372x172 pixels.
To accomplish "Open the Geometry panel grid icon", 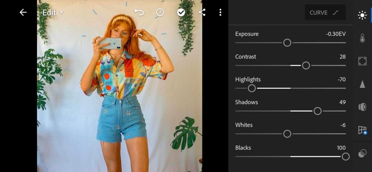I will point(362,130).
